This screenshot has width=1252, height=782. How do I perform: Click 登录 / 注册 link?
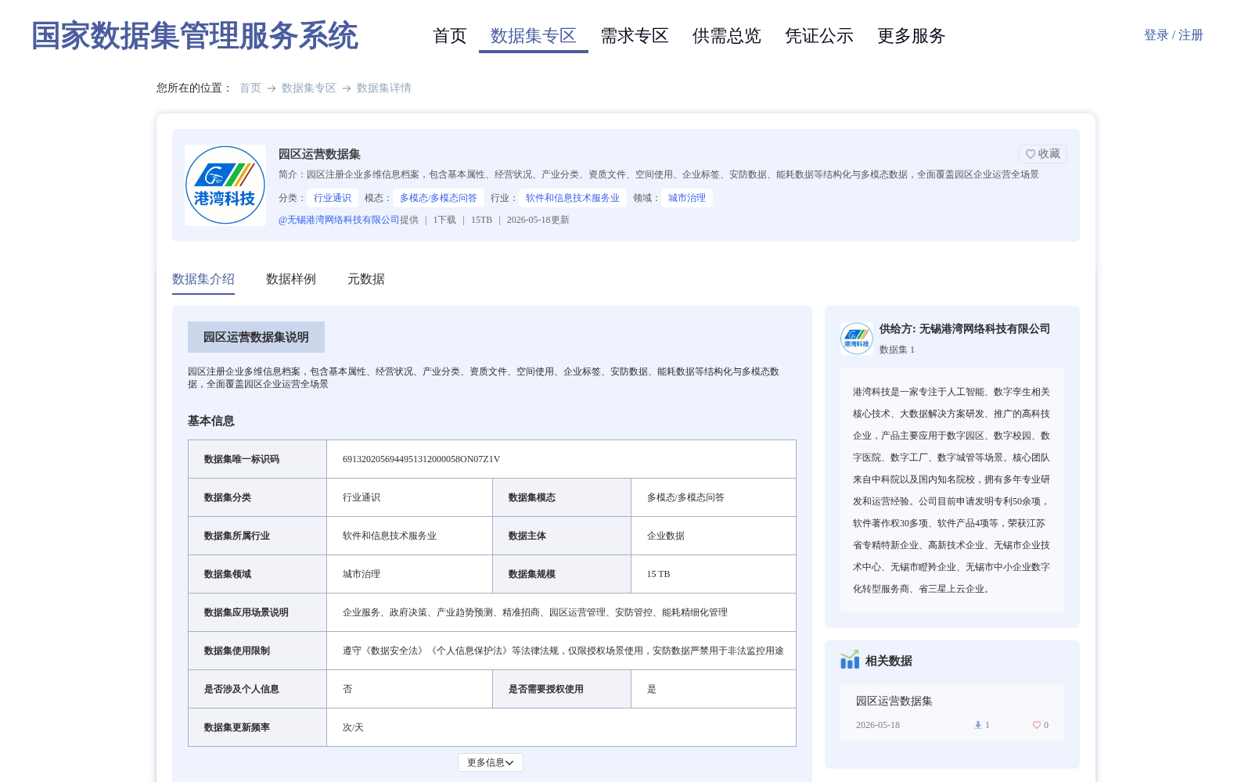click(1174, 35)
